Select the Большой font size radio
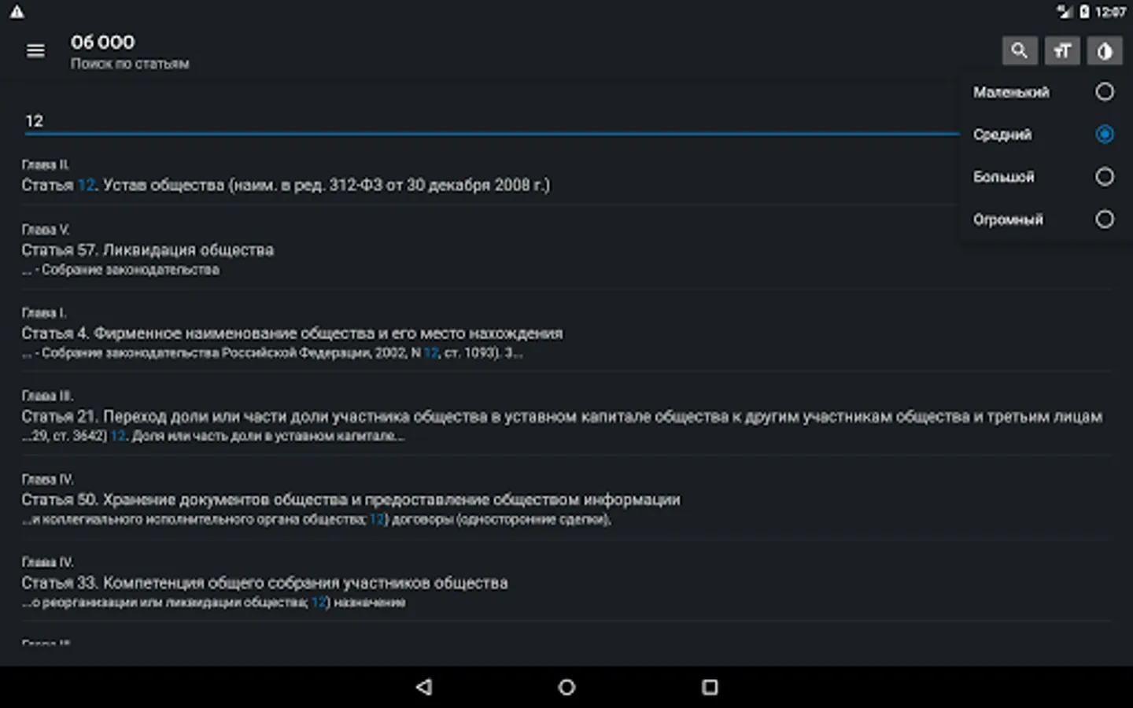This screenshot has width=1133, height=708. point(1105,177)
